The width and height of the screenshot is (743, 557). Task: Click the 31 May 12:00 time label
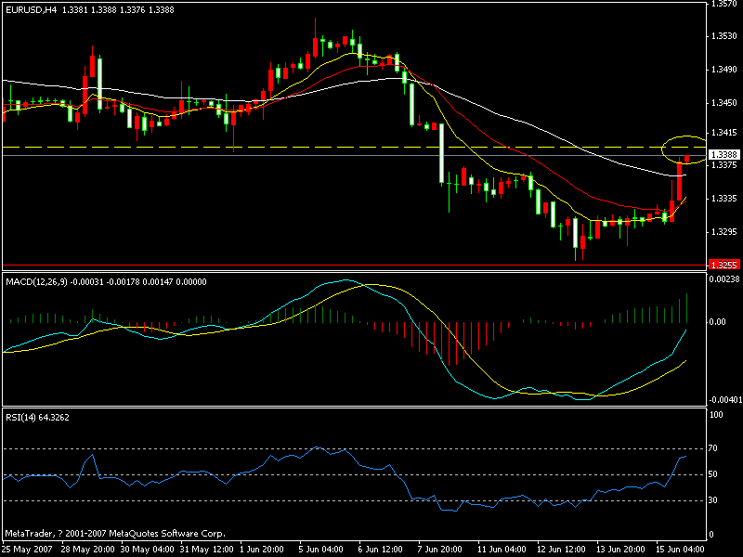coord(206,550)
